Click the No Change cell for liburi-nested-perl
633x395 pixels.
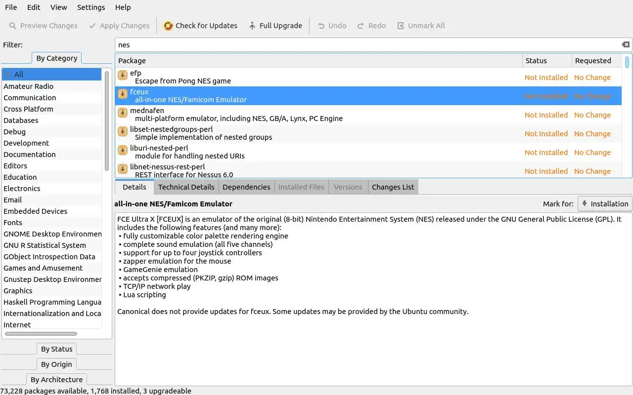click(592, 153)
